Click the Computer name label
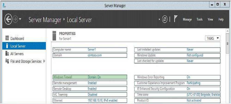 click(62, 50)
